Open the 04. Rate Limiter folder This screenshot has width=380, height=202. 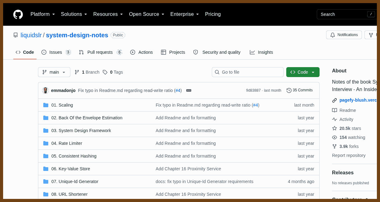pos(67,143)
